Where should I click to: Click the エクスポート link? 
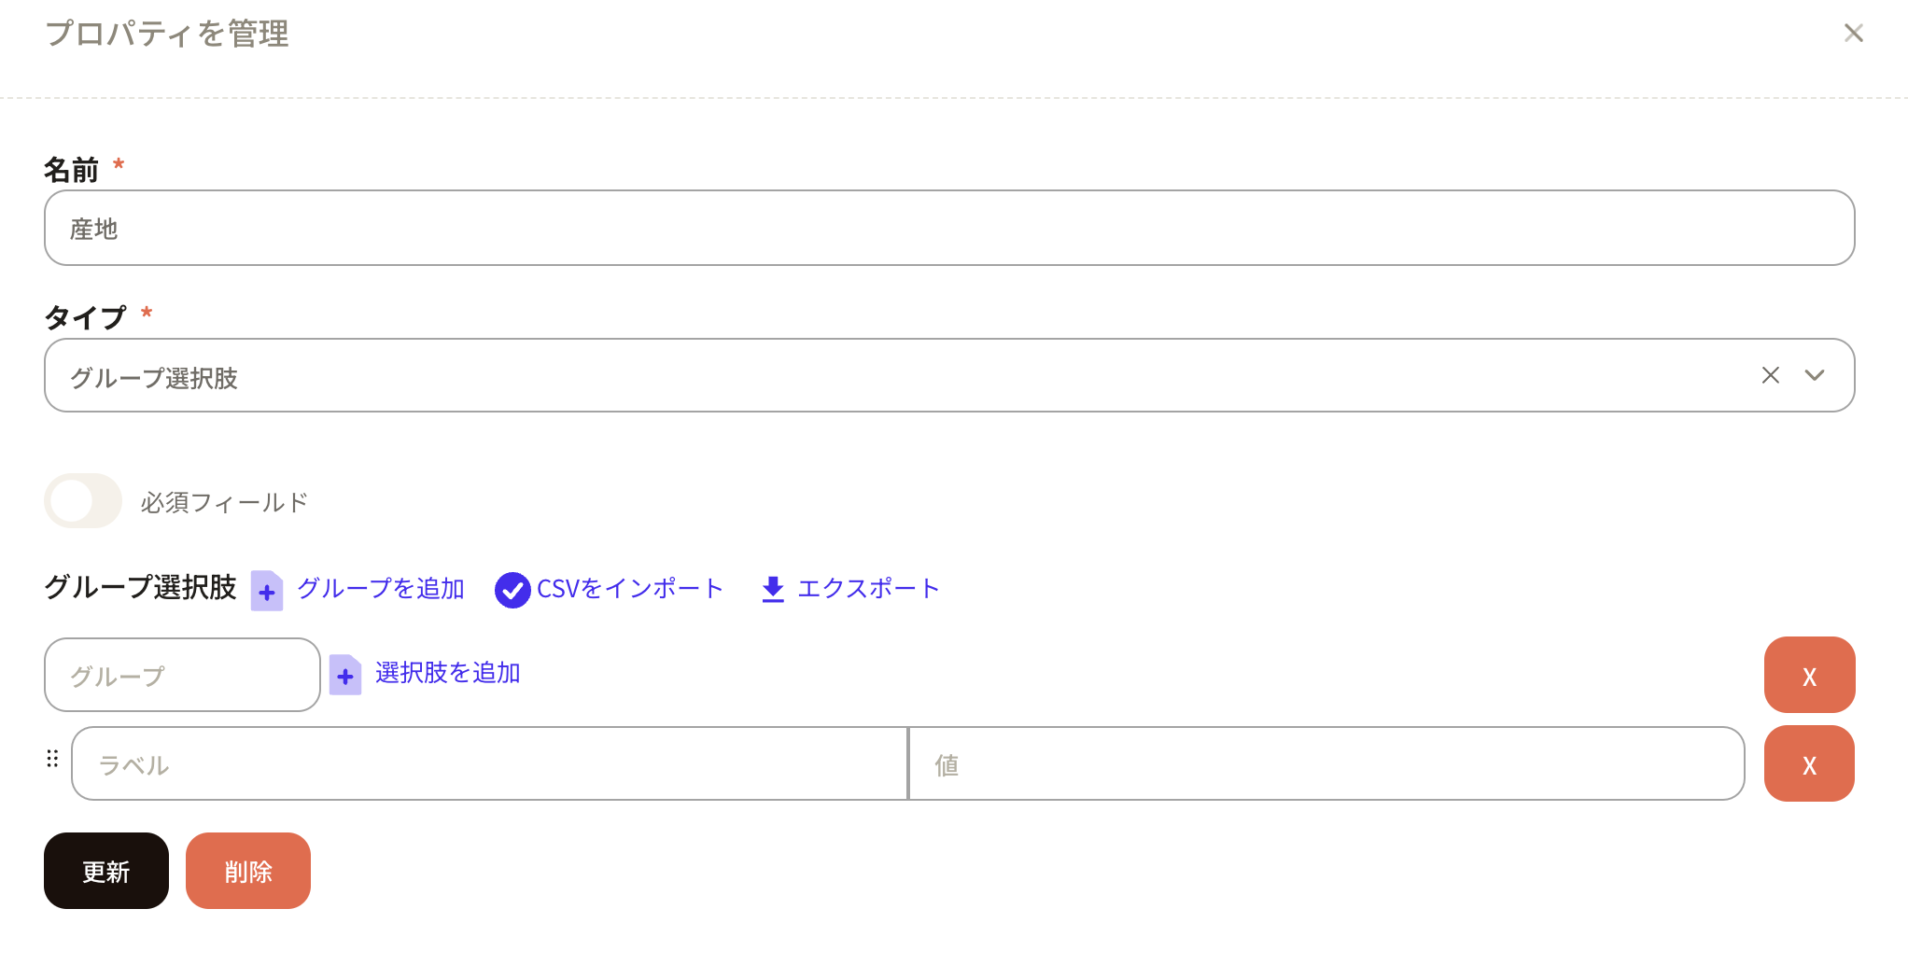tap(868, 589)
